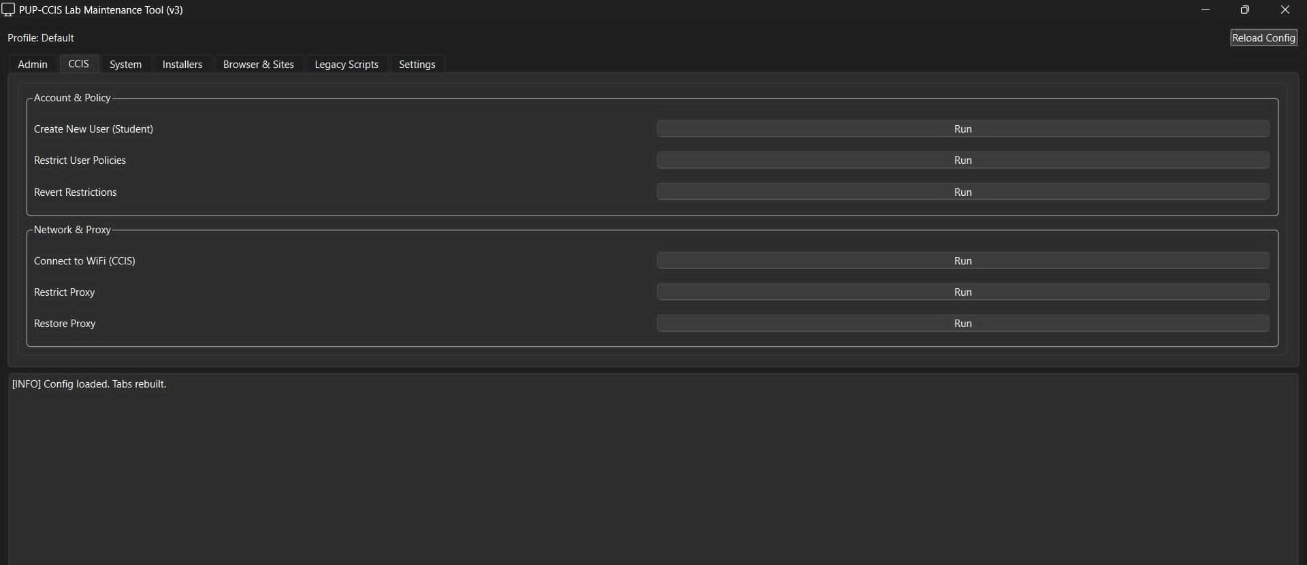The height and width of the screenshot is (565, 1307).
Task: Click the 'Restrict User Policies' label
Action: point(80,160)
